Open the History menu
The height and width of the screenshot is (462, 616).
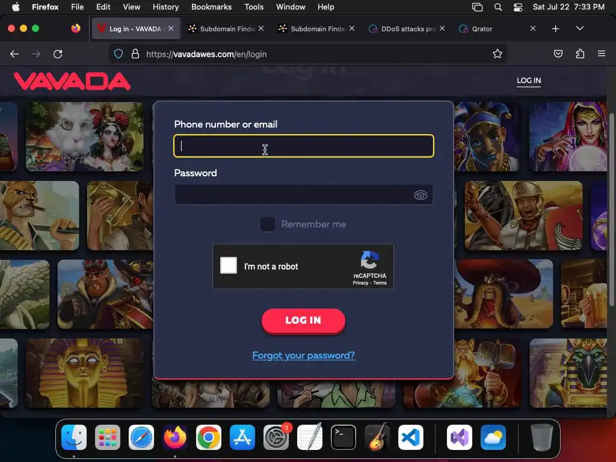coord(165,7)
